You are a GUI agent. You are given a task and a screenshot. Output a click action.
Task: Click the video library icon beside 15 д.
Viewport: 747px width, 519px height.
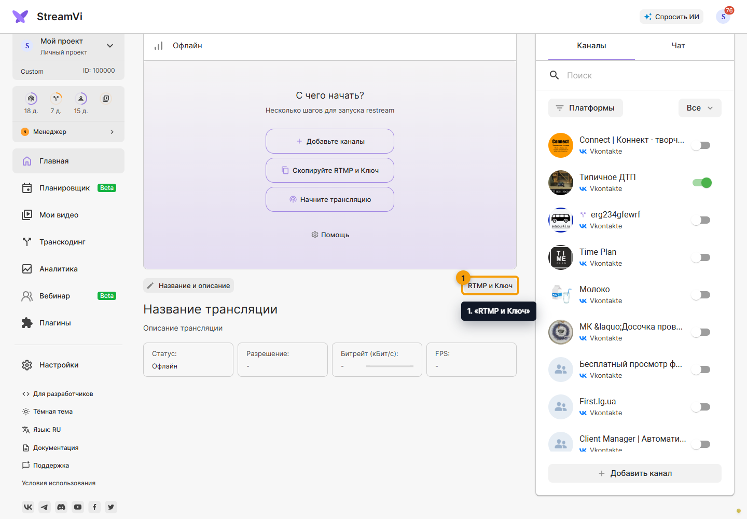(106, 99)
